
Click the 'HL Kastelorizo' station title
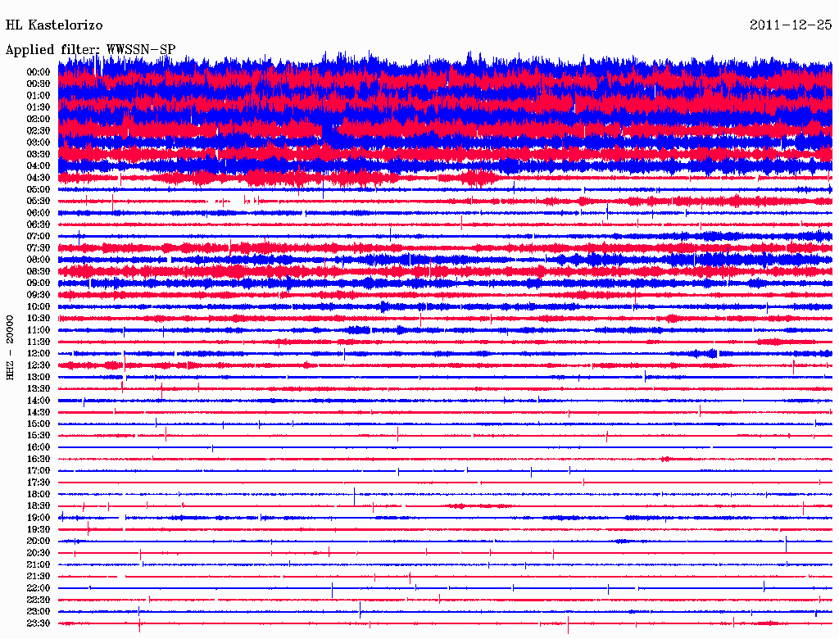[x=54, y=25]
